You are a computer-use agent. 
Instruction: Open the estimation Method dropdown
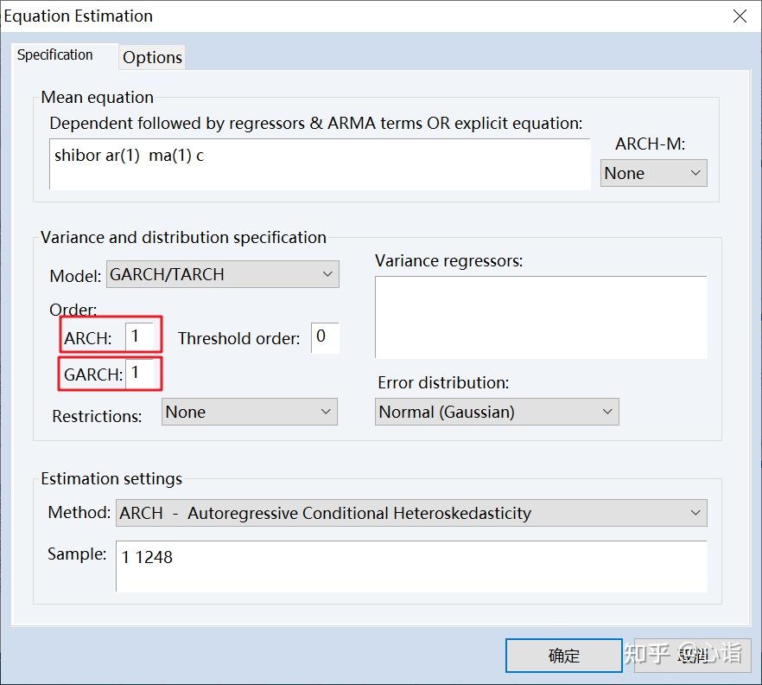click(411, 513)
